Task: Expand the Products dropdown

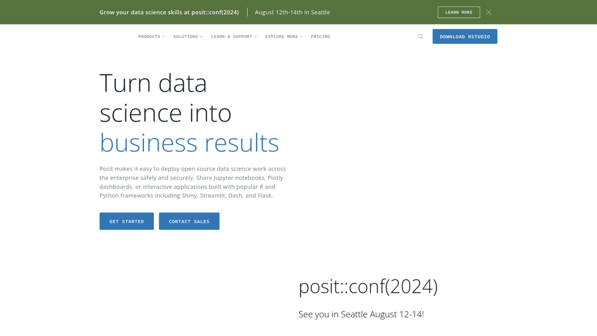Action: click(x=151, y=36)
